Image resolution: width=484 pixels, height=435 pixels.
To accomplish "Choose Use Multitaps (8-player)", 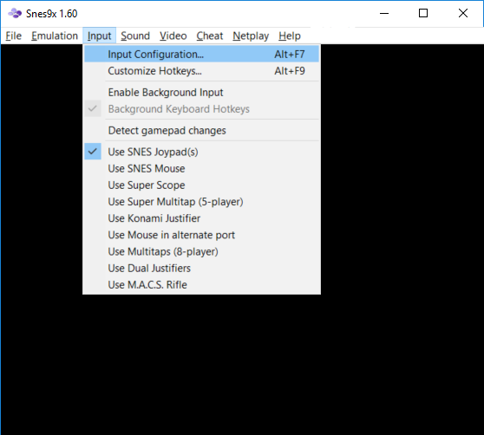I will click(x=201, y=251).
